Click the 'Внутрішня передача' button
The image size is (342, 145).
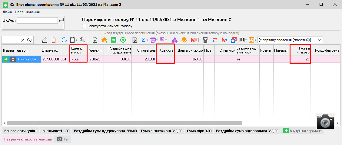click(x=302, y=131)
